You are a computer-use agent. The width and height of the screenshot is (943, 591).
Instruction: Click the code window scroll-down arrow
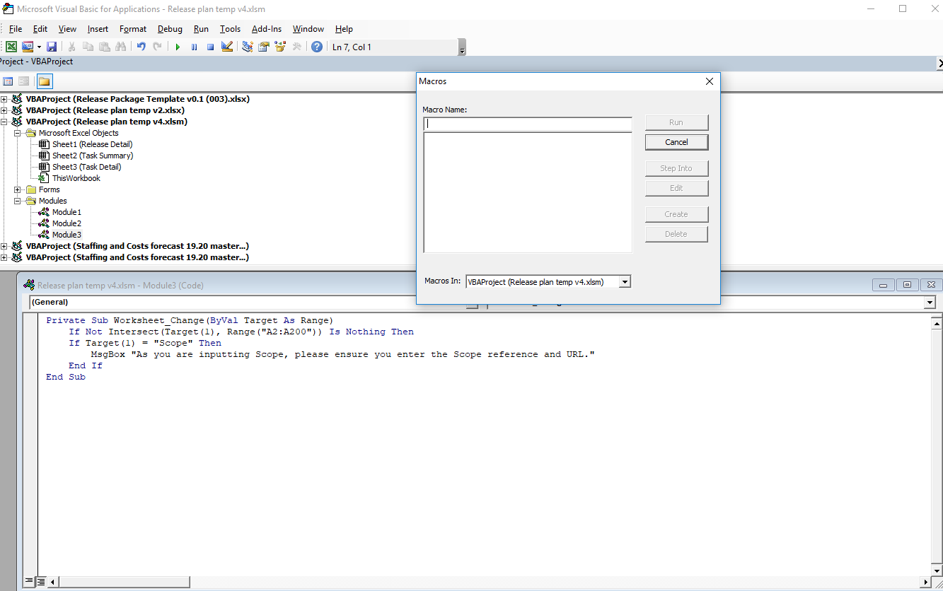click(x=937, y=570)
